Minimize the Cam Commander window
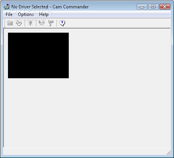Image resolution: width=174 pixels, height=158 pixels. 142,7
